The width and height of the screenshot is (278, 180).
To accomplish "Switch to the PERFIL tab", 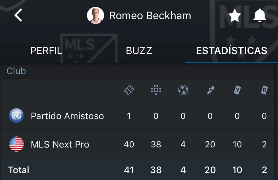I will [x=46, y=50].
